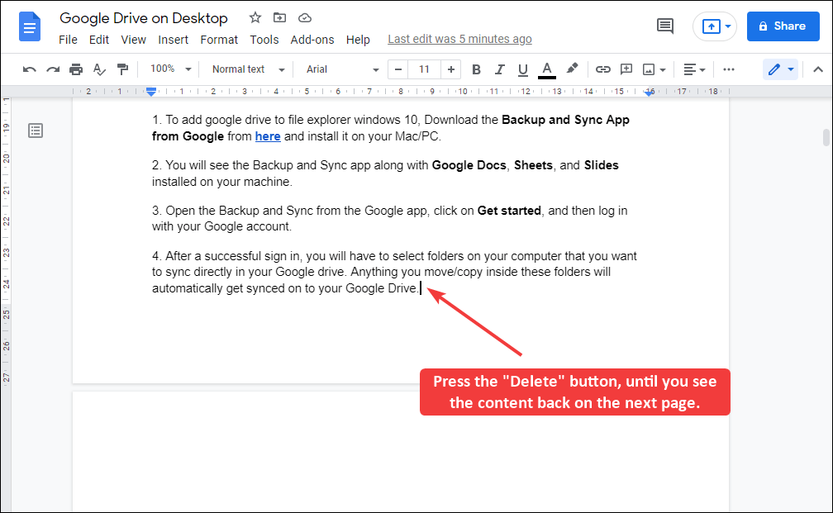
Task: Open the Add-ons menu
Action: click(x=312, y=39)
